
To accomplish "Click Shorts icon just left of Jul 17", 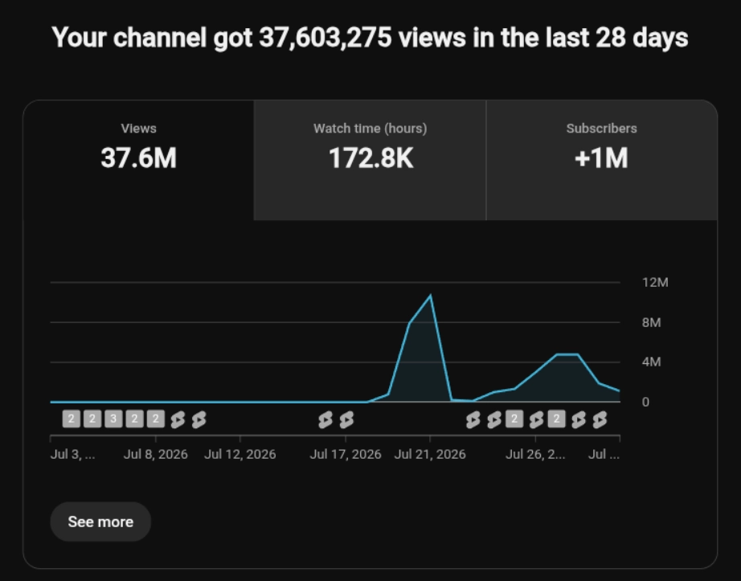I will [325, 419].
